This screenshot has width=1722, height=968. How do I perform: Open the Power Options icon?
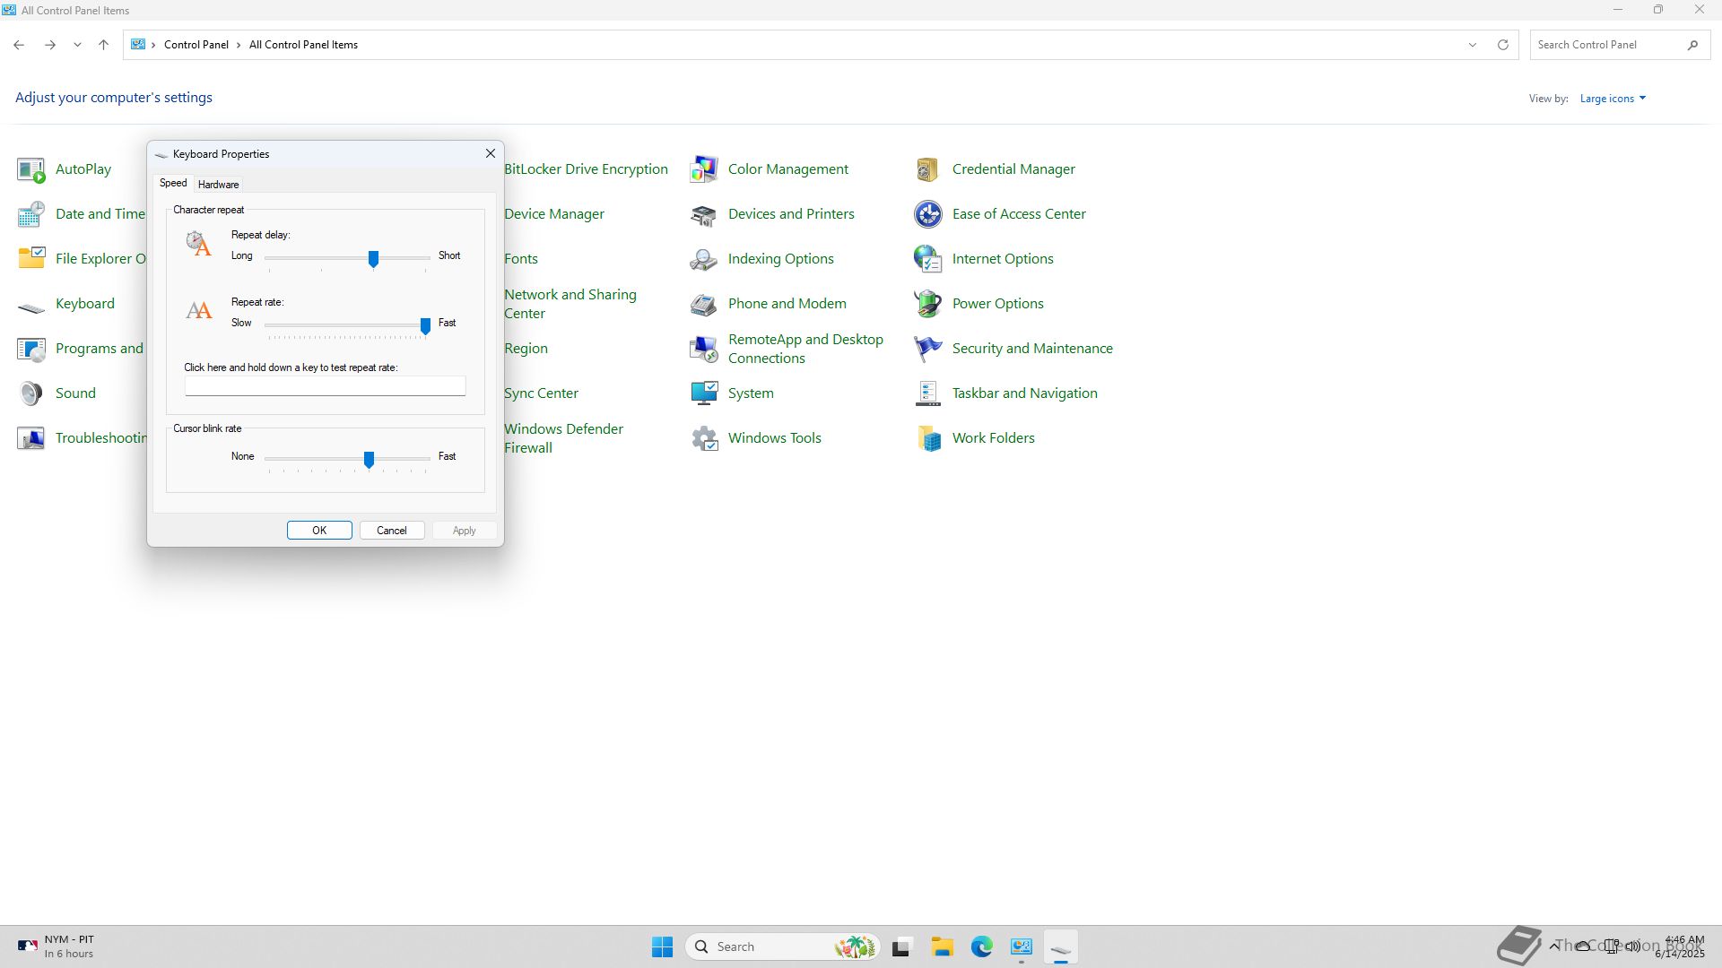click(927, 304)
